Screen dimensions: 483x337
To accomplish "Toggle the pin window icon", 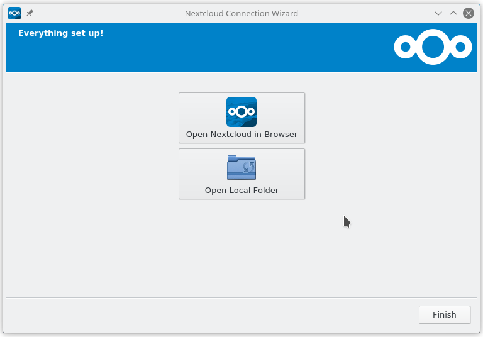I will tap(30, 13).
